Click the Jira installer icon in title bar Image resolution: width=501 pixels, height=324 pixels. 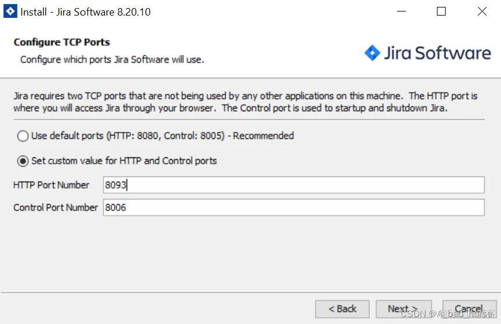[x=10, y=12]
